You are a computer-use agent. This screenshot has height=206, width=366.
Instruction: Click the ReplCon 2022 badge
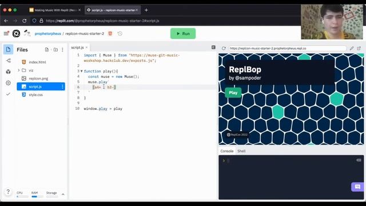tap(237, 134)
